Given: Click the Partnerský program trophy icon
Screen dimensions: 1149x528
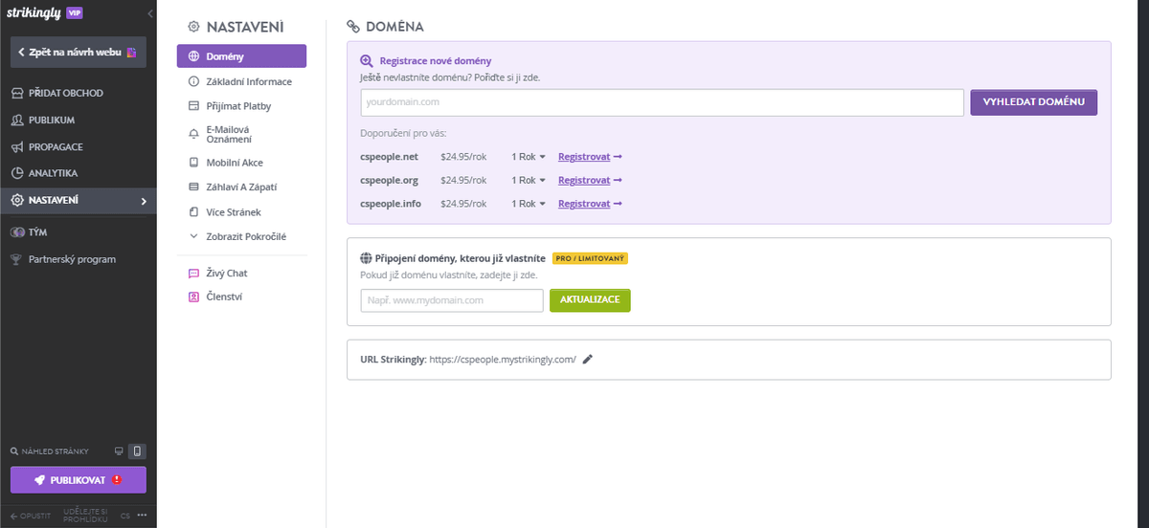Looking at the screenshot, I should click(17, 259).
